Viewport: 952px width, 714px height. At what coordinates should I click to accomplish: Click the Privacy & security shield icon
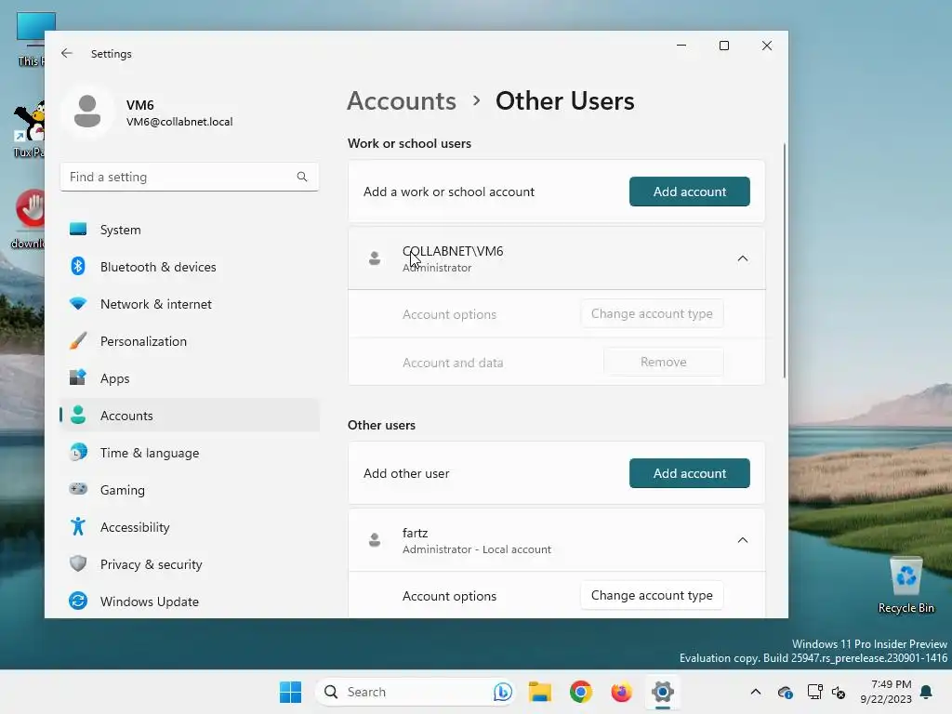78,563
